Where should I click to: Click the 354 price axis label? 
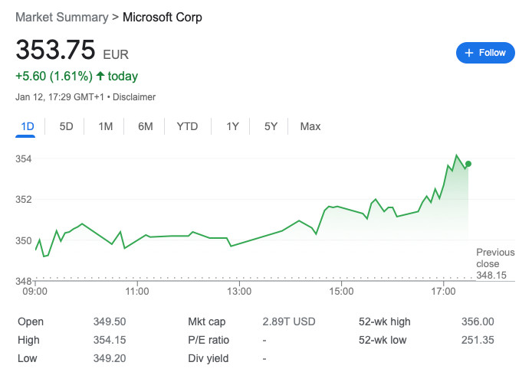pos(24,159)
